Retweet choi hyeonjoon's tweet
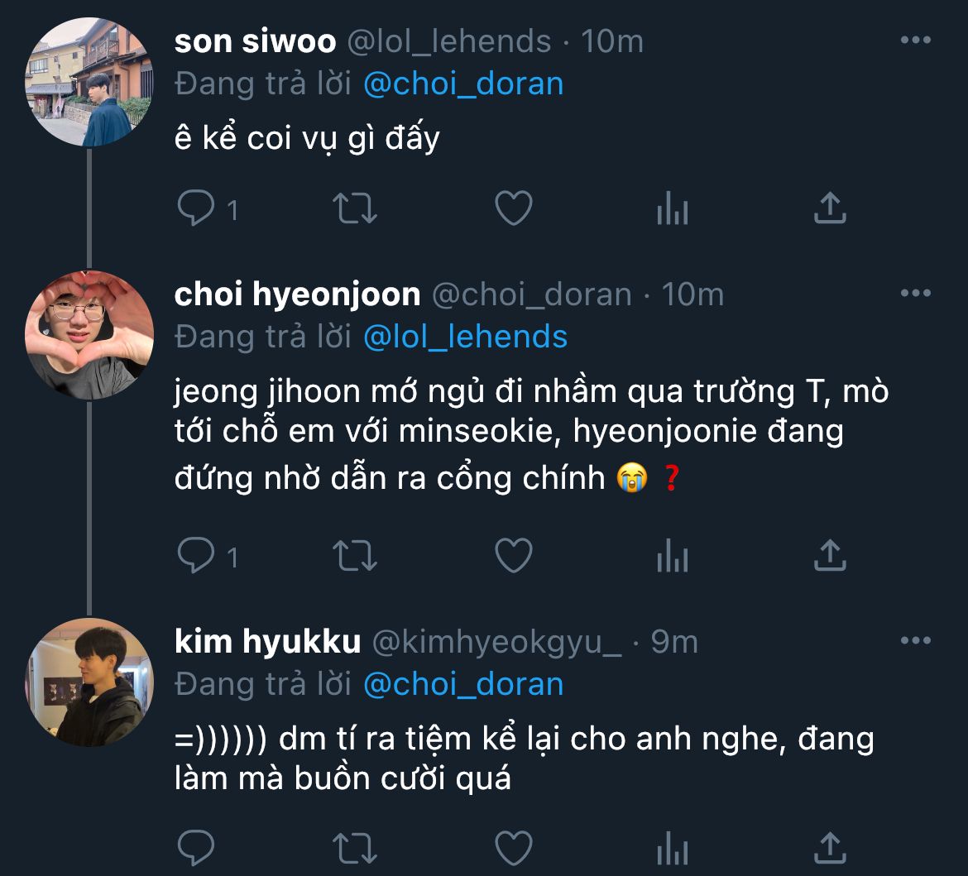This screenshot has height=876, width=968. click(x=355, y=557)
